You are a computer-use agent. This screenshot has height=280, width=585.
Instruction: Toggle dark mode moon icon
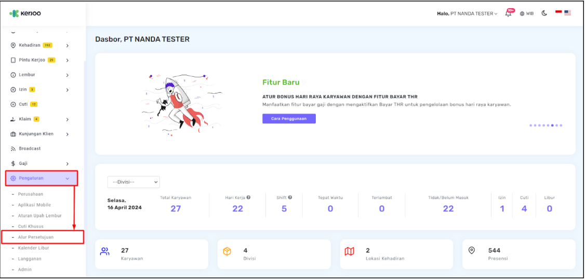[544, 13]
